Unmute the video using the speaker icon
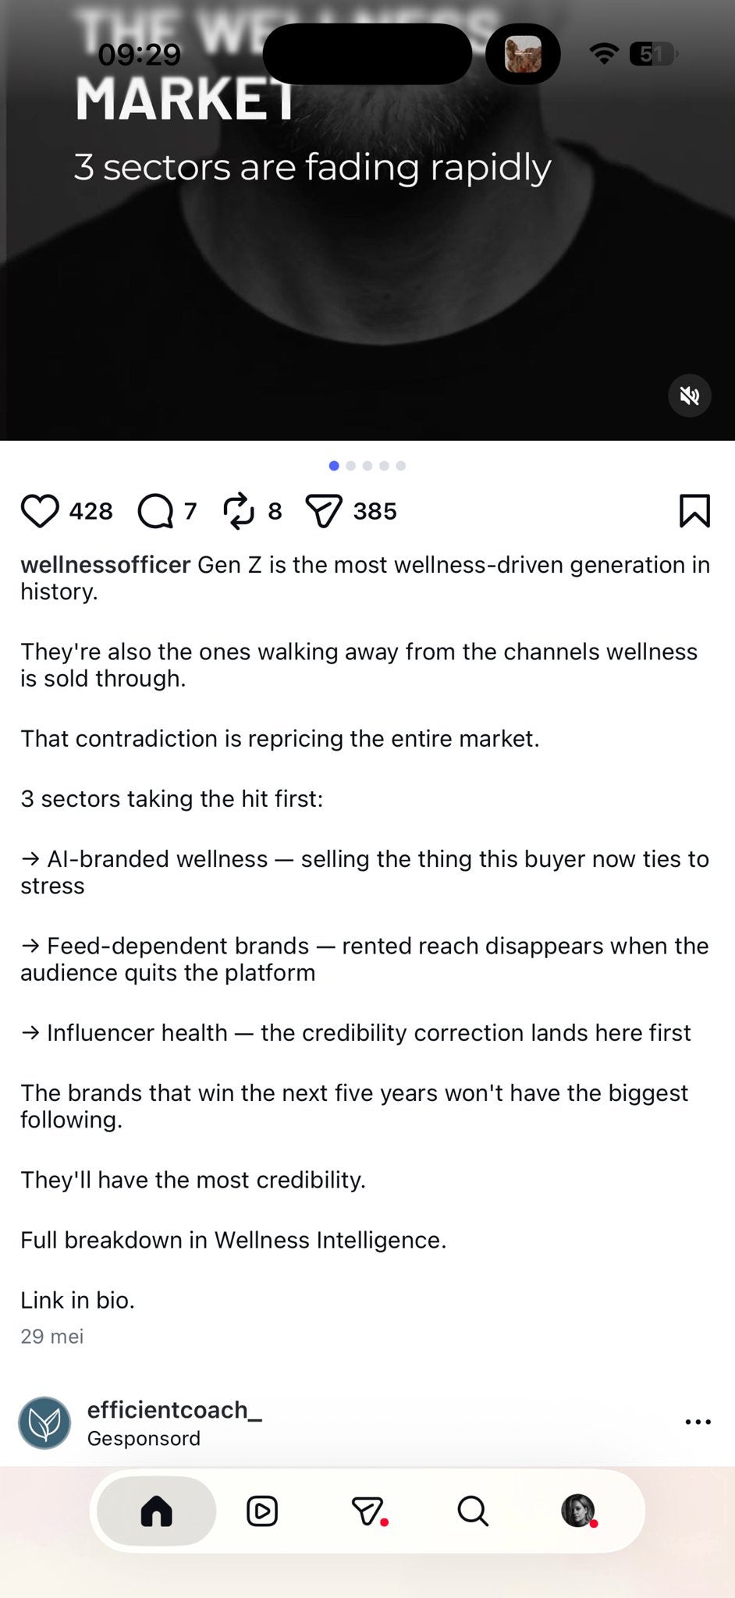This screenshot has height=1598, width=735. click(x=690, y=396)
